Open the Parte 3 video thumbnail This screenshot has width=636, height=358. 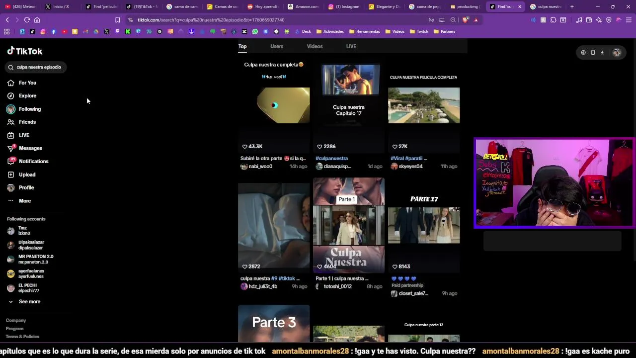(x=274, y=324)
